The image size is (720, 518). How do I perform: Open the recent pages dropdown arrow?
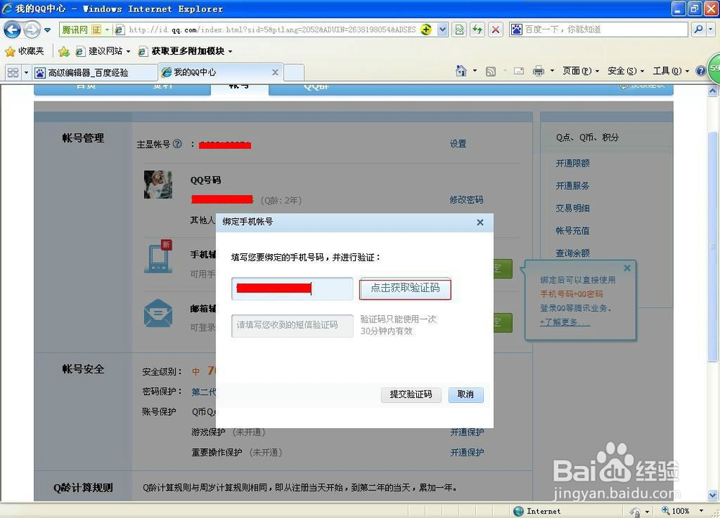pyautogui.click(x=48, y=30)
